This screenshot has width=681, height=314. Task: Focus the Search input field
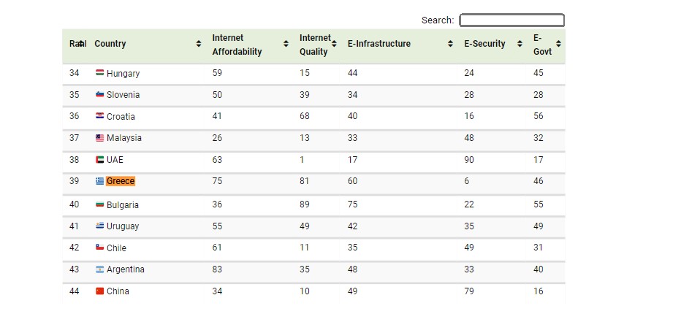[x=512, y=20]
